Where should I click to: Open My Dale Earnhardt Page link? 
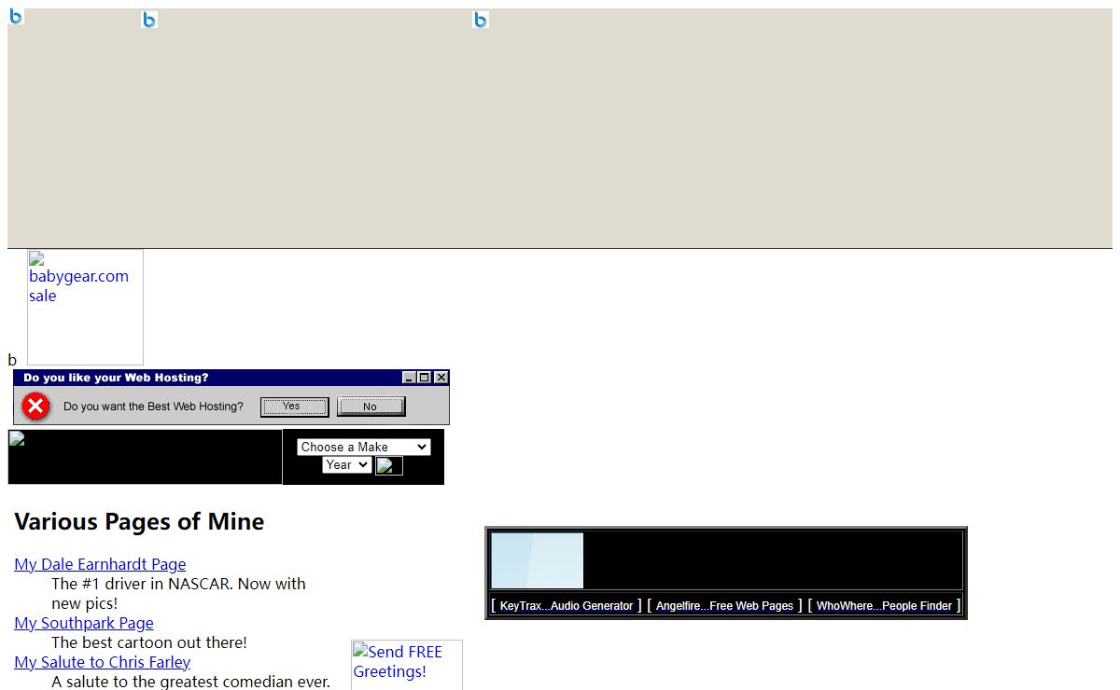(100, 564)
